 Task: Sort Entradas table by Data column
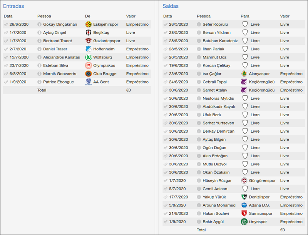tap(8, 16)
